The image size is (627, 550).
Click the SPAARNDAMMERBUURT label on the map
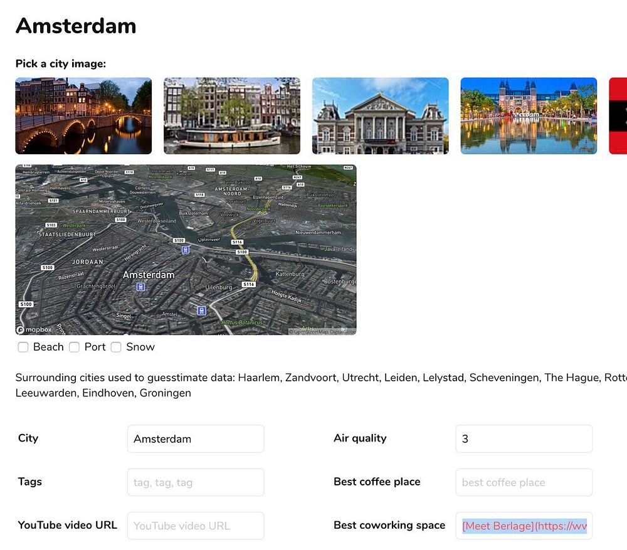(101, 211)
